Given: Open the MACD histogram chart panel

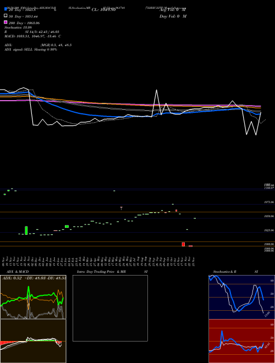Looking at the screenshot, I should click(x=33, y=341).
